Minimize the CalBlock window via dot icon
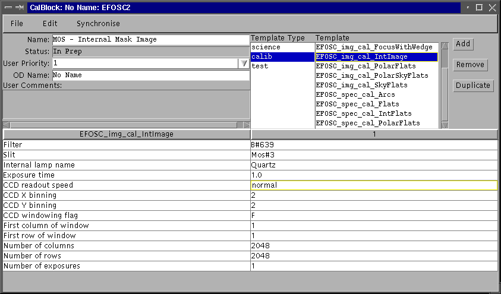This screenshot has height=294, width=501. pyautogui.click(x=468, y=8)
